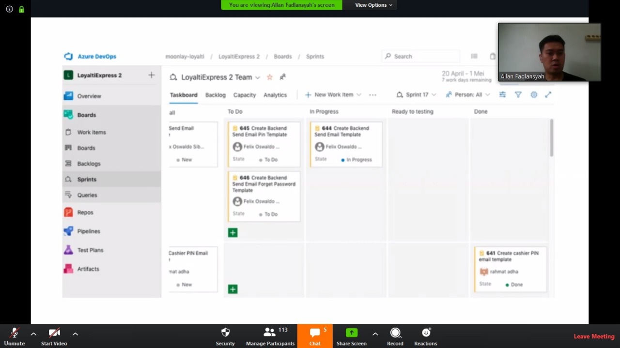Click the LoyaltiExpress 2 project name

coord(99,76)
